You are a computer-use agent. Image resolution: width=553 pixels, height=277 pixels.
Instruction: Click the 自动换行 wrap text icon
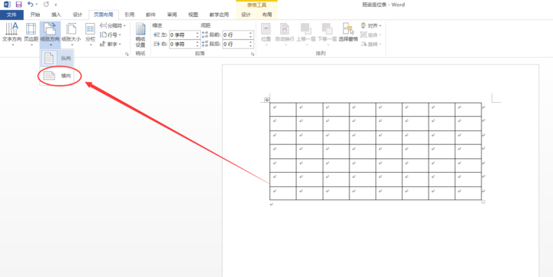point(285,35)
